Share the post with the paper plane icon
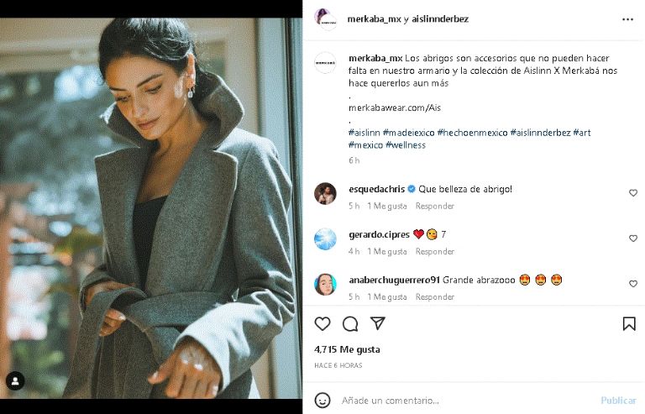 [x=378, y=324]
